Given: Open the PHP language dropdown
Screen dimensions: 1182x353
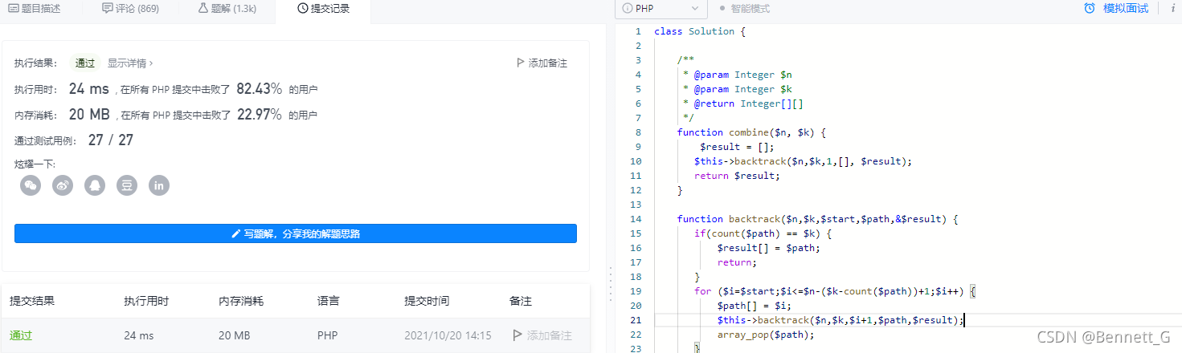Looking at the screenshot, I should 662,9.
